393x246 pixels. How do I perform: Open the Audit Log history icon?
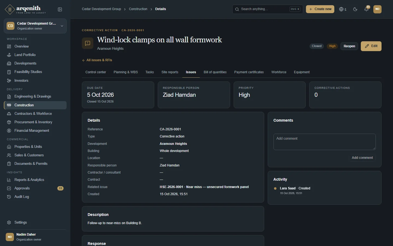click(x=9, y=197)
